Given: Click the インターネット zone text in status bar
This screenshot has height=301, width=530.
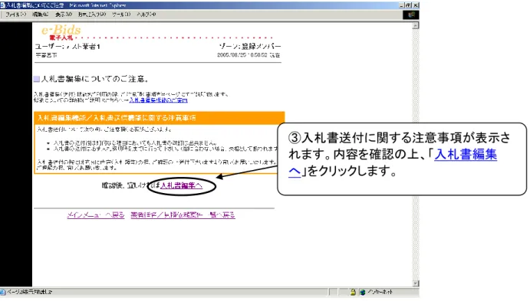Looking at the screenshot, I should 380,292.
